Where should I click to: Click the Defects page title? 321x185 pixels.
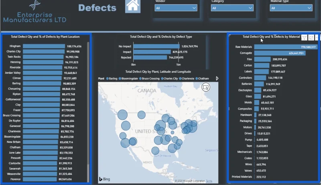(97, 8)
